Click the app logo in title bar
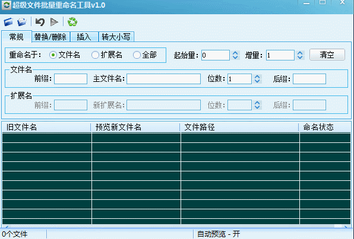 [x=7, y=5]
